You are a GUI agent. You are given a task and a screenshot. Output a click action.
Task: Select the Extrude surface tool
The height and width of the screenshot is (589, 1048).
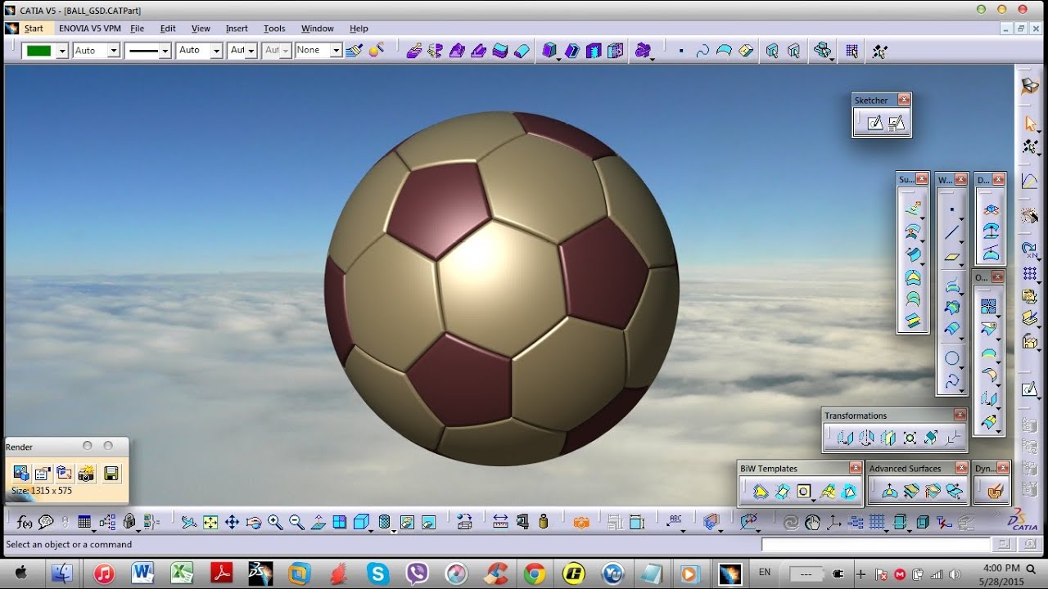(x=913, y=209)
